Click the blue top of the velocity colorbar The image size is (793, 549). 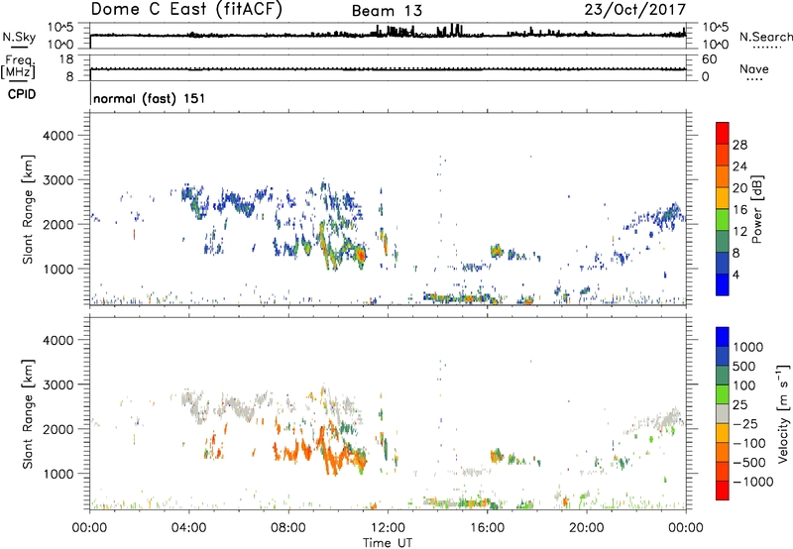pos(723,337)
